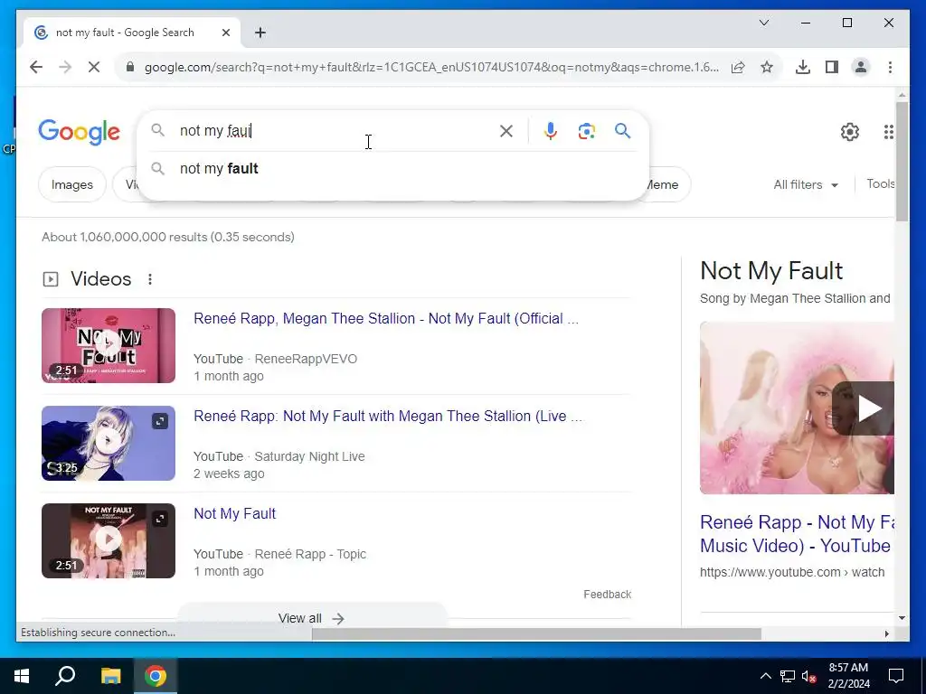
Task: Click the Chrome taskbar icon
Action: coord(156,676)
